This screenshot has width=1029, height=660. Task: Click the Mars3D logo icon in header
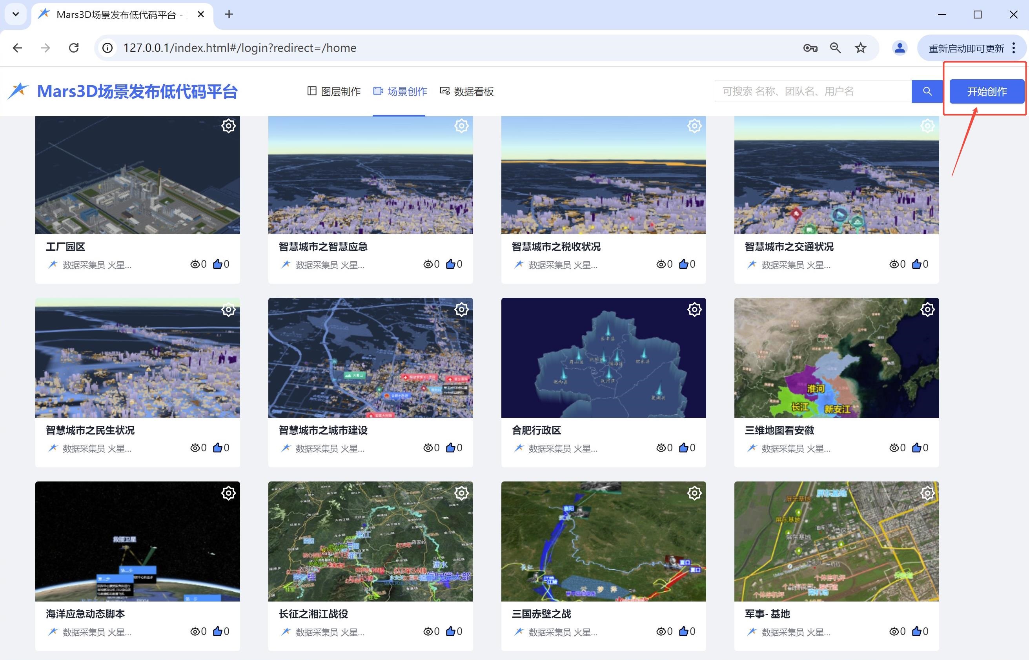click(x=19, y=90)
